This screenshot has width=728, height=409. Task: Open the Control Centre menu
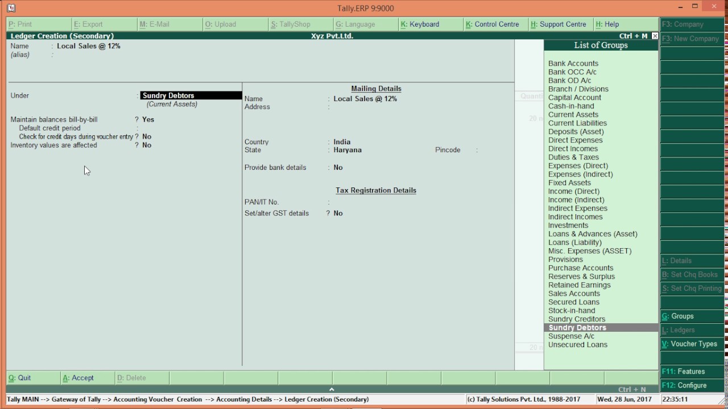pos(497,24)
